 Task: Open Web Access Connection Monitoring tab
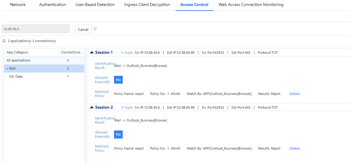(251, 5)
